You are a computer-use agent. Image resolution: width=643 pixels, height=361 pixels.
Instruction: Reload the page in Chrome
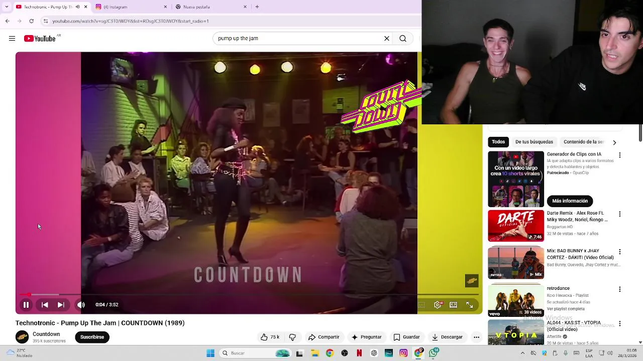[31, 21]
